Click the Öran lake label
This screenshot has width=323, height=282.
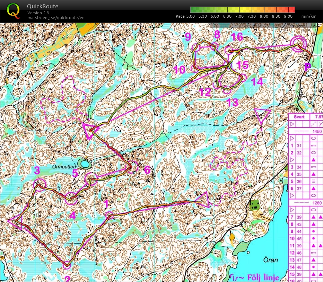click(x=270, y=260)
